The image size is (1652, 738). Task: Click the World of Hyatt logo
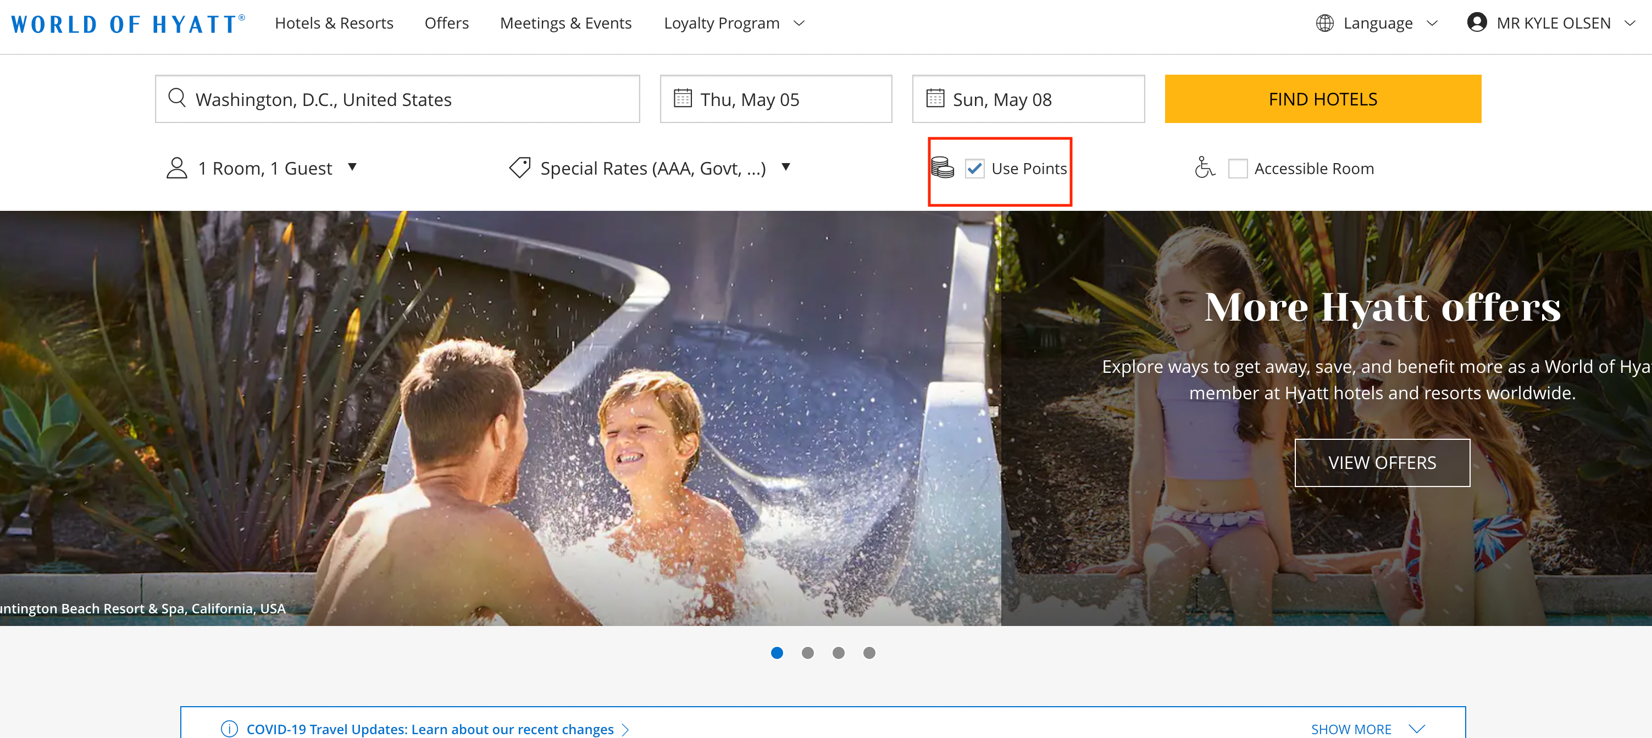[x=128, y=24]
